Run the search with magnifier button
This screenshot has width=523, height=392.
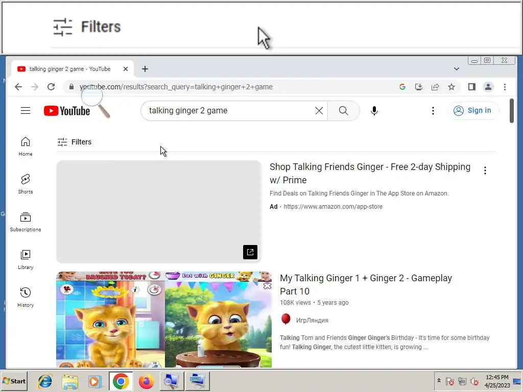point(343,111)
